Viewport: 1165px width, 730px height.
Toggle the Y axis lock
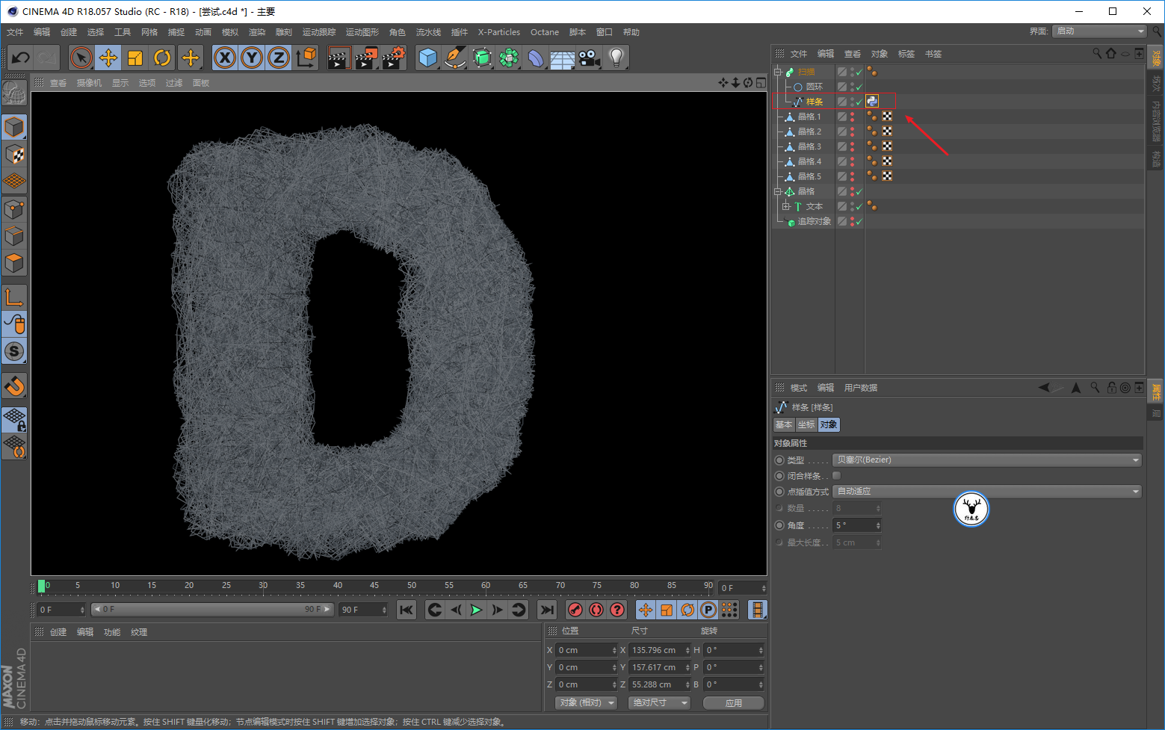click(252, 58)
